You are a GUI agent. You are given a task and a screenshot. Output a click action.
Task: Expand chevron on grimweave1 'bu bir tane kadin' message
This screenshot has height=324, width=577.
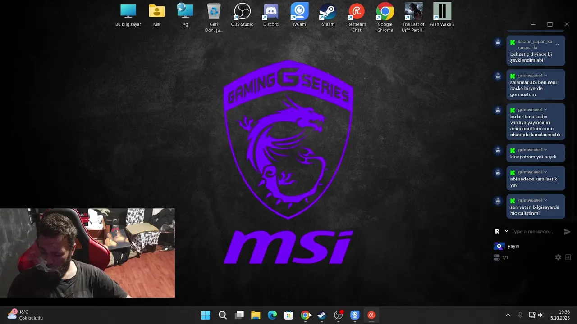545,110
